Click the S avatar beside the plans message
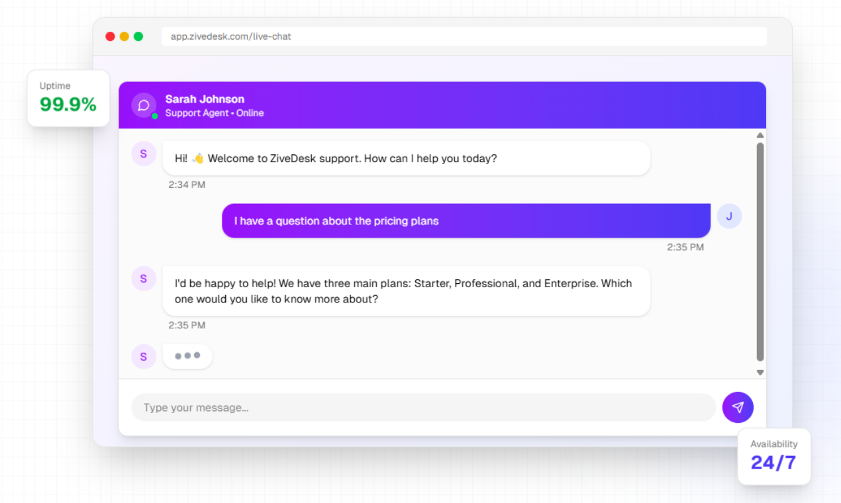 [x=144, y=278]
